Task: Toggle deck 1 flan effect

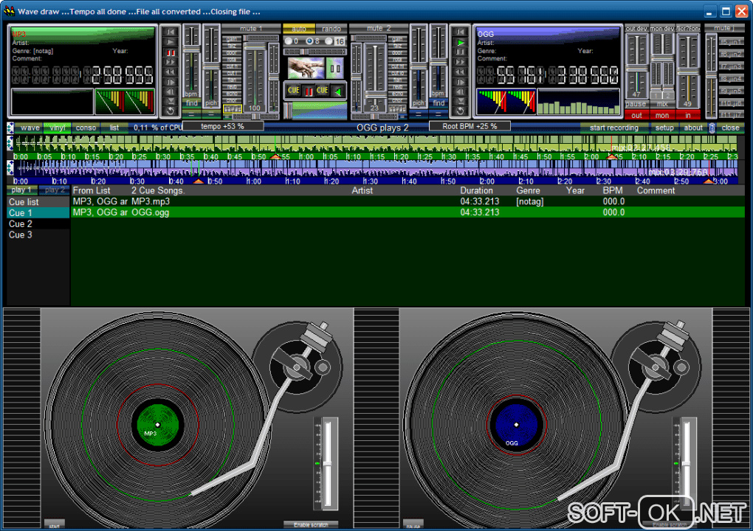Action: pos(232,80)
